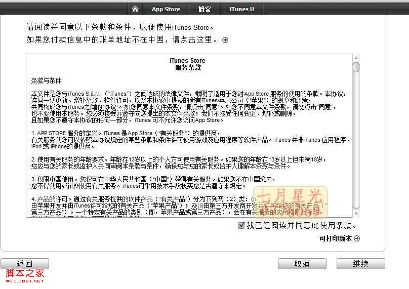Click the line 如果您付款信息中的账单地址不在中国
Screen dimensions: 409x289
pyautogui.click(x=121, y=40)
